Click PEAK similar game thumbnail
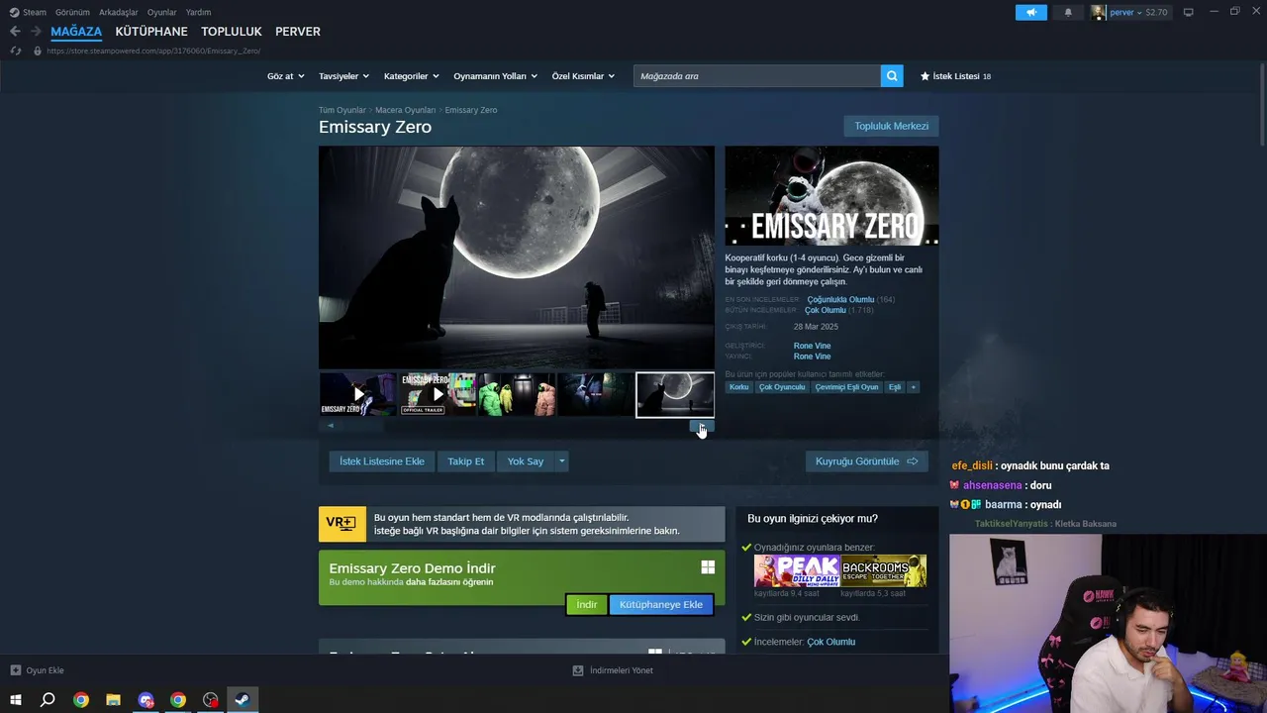Viewport: 1267px width, 713px height. tap(797, 571)
